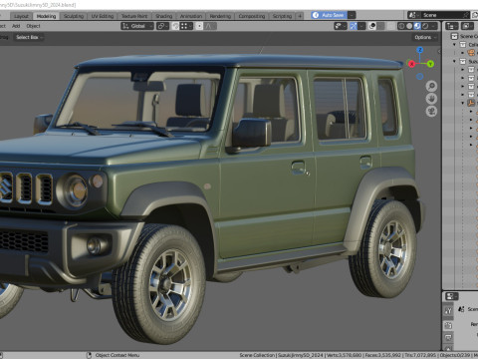
Task: Open proportional editing falloff selector
Action: click(x=210, y=26)
